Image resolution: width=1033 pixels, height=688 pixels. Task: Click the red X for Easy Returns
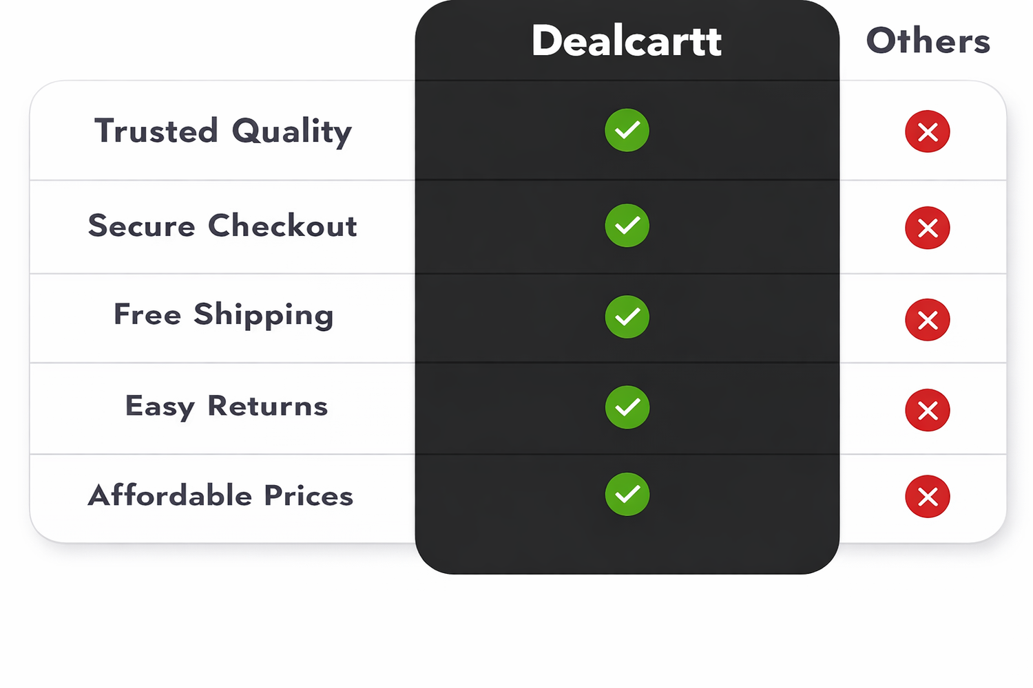(x=927, y=410)
